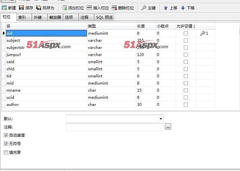The width and height of the screenshot is (240, 171).
Task: Click the 另存为 (Save As) icon
Action: (x=39, y=8)
